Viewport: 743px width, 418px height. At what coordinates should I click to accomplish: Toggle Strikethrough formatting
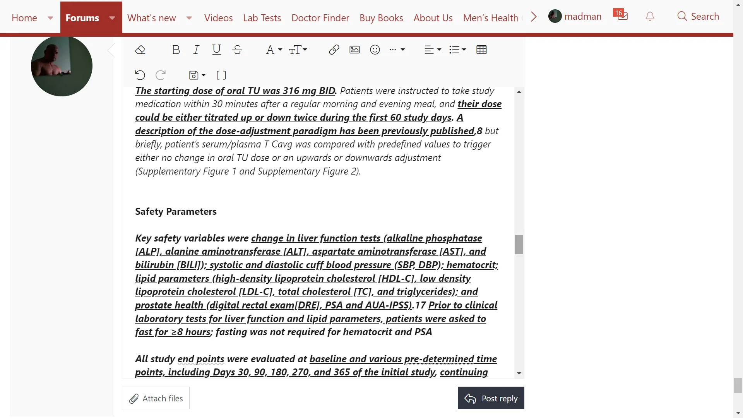237,50
